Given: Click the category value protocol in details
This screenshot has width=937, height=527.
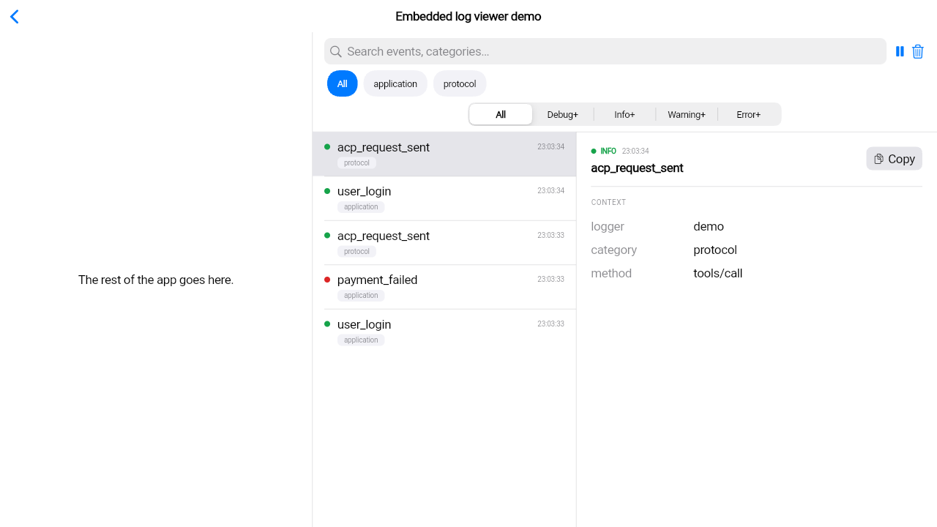Looking at the screenshot, I should [x=715, y=250].
